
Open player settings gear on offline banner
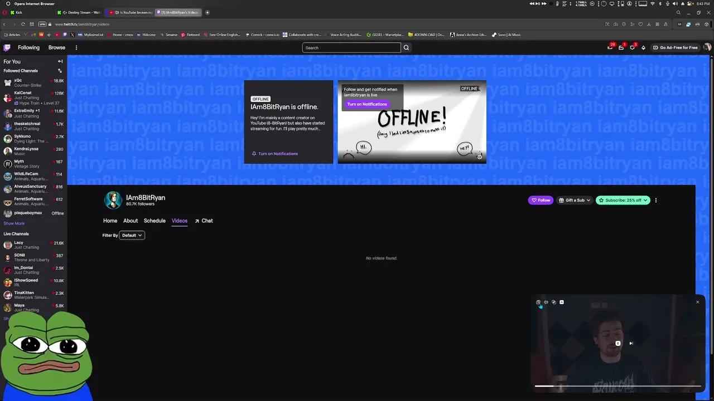coord(479,157)
